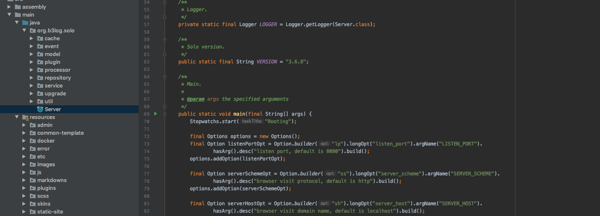Collapse the main folder
The width and height of the screenshot is (600, 216).
9,15
